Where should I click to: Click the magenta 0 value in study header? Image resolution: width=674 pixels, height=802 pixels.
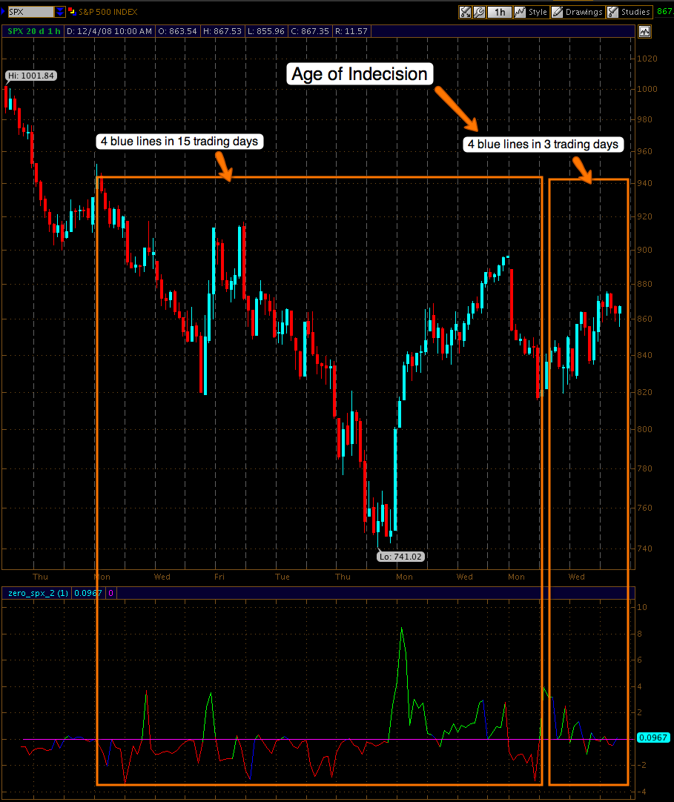coord(110,593)
